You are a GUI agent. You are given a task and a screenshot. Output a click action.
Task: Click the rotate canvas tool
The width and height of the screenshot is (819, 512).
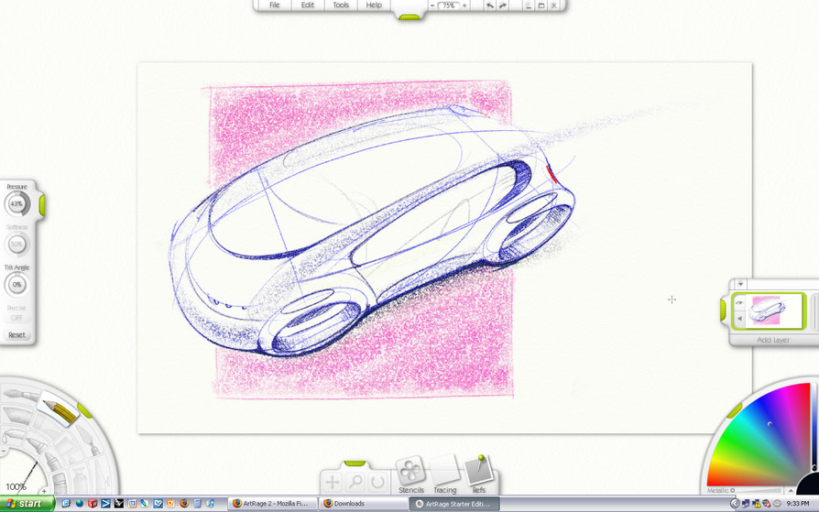(377, 482)
